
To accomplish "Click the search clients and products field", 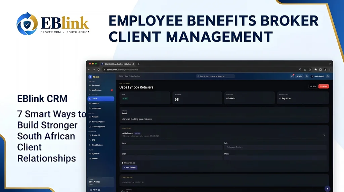I will pos(215,76).
